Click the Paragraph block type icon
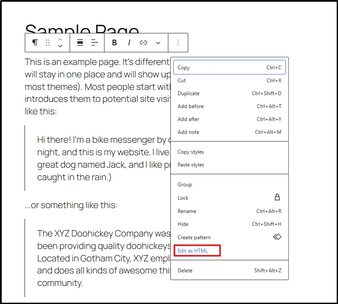 [x=35, y=43]
